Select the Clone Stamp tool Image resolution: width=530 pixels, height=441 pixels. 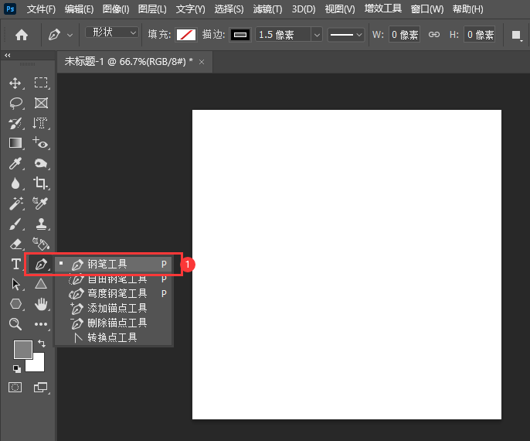tap(41, 224)
